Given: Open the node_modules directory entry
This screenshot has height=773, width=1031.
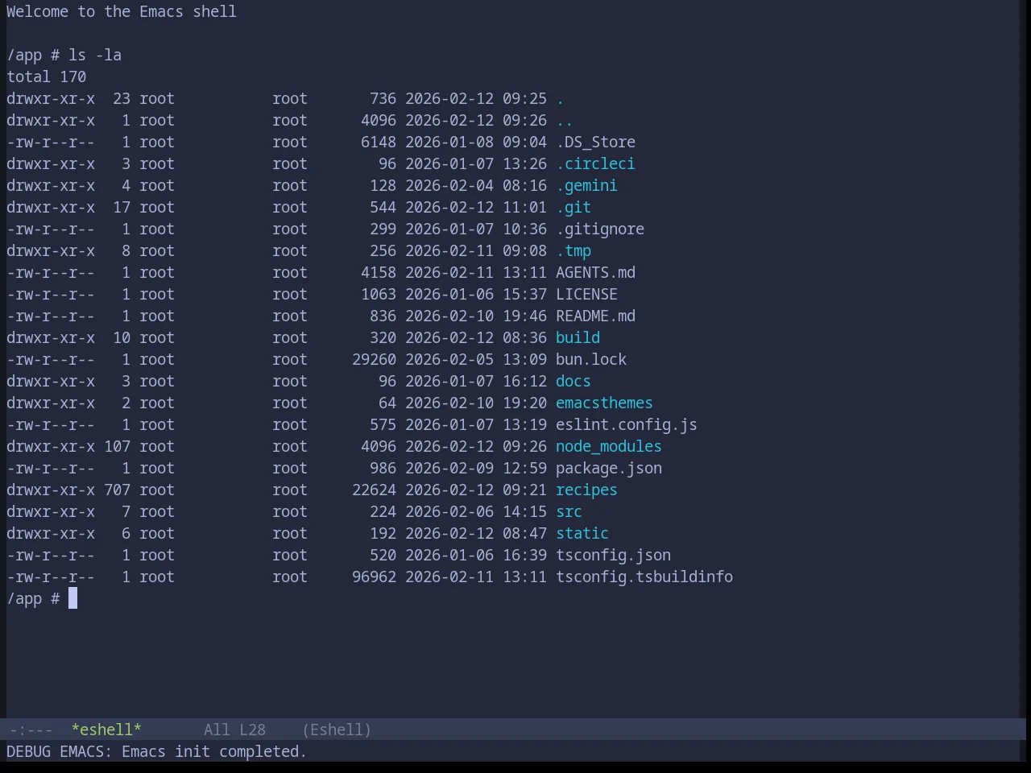Looking at the screenshot, I should pyautogui.click(x=609, y=446).
